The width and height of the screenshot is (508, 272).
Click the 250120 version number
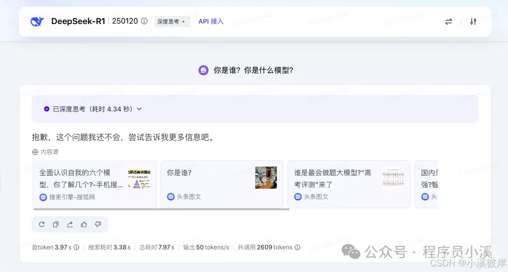pyautogui.click(x=125, y=21)
